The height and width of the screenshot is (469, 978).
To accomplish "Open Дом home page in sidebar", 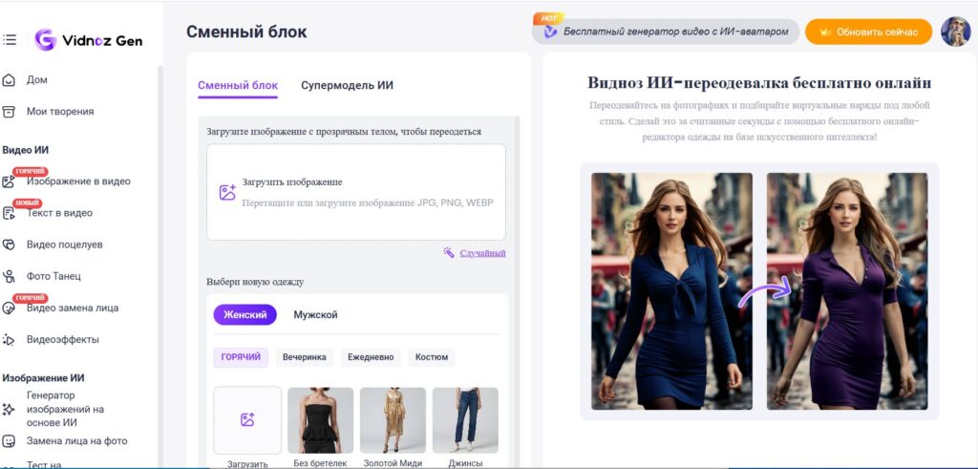I will coord(36,80).
